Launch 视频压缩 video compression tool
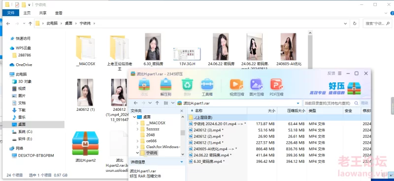Screen dimensions: 394x181 click(236, 87)
